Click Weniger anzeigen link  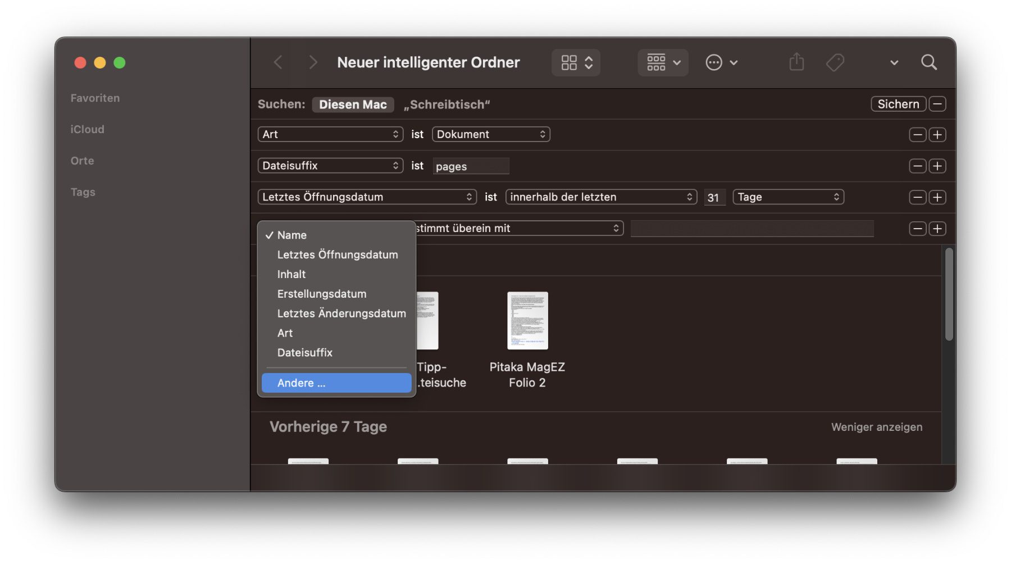(876, 427)
